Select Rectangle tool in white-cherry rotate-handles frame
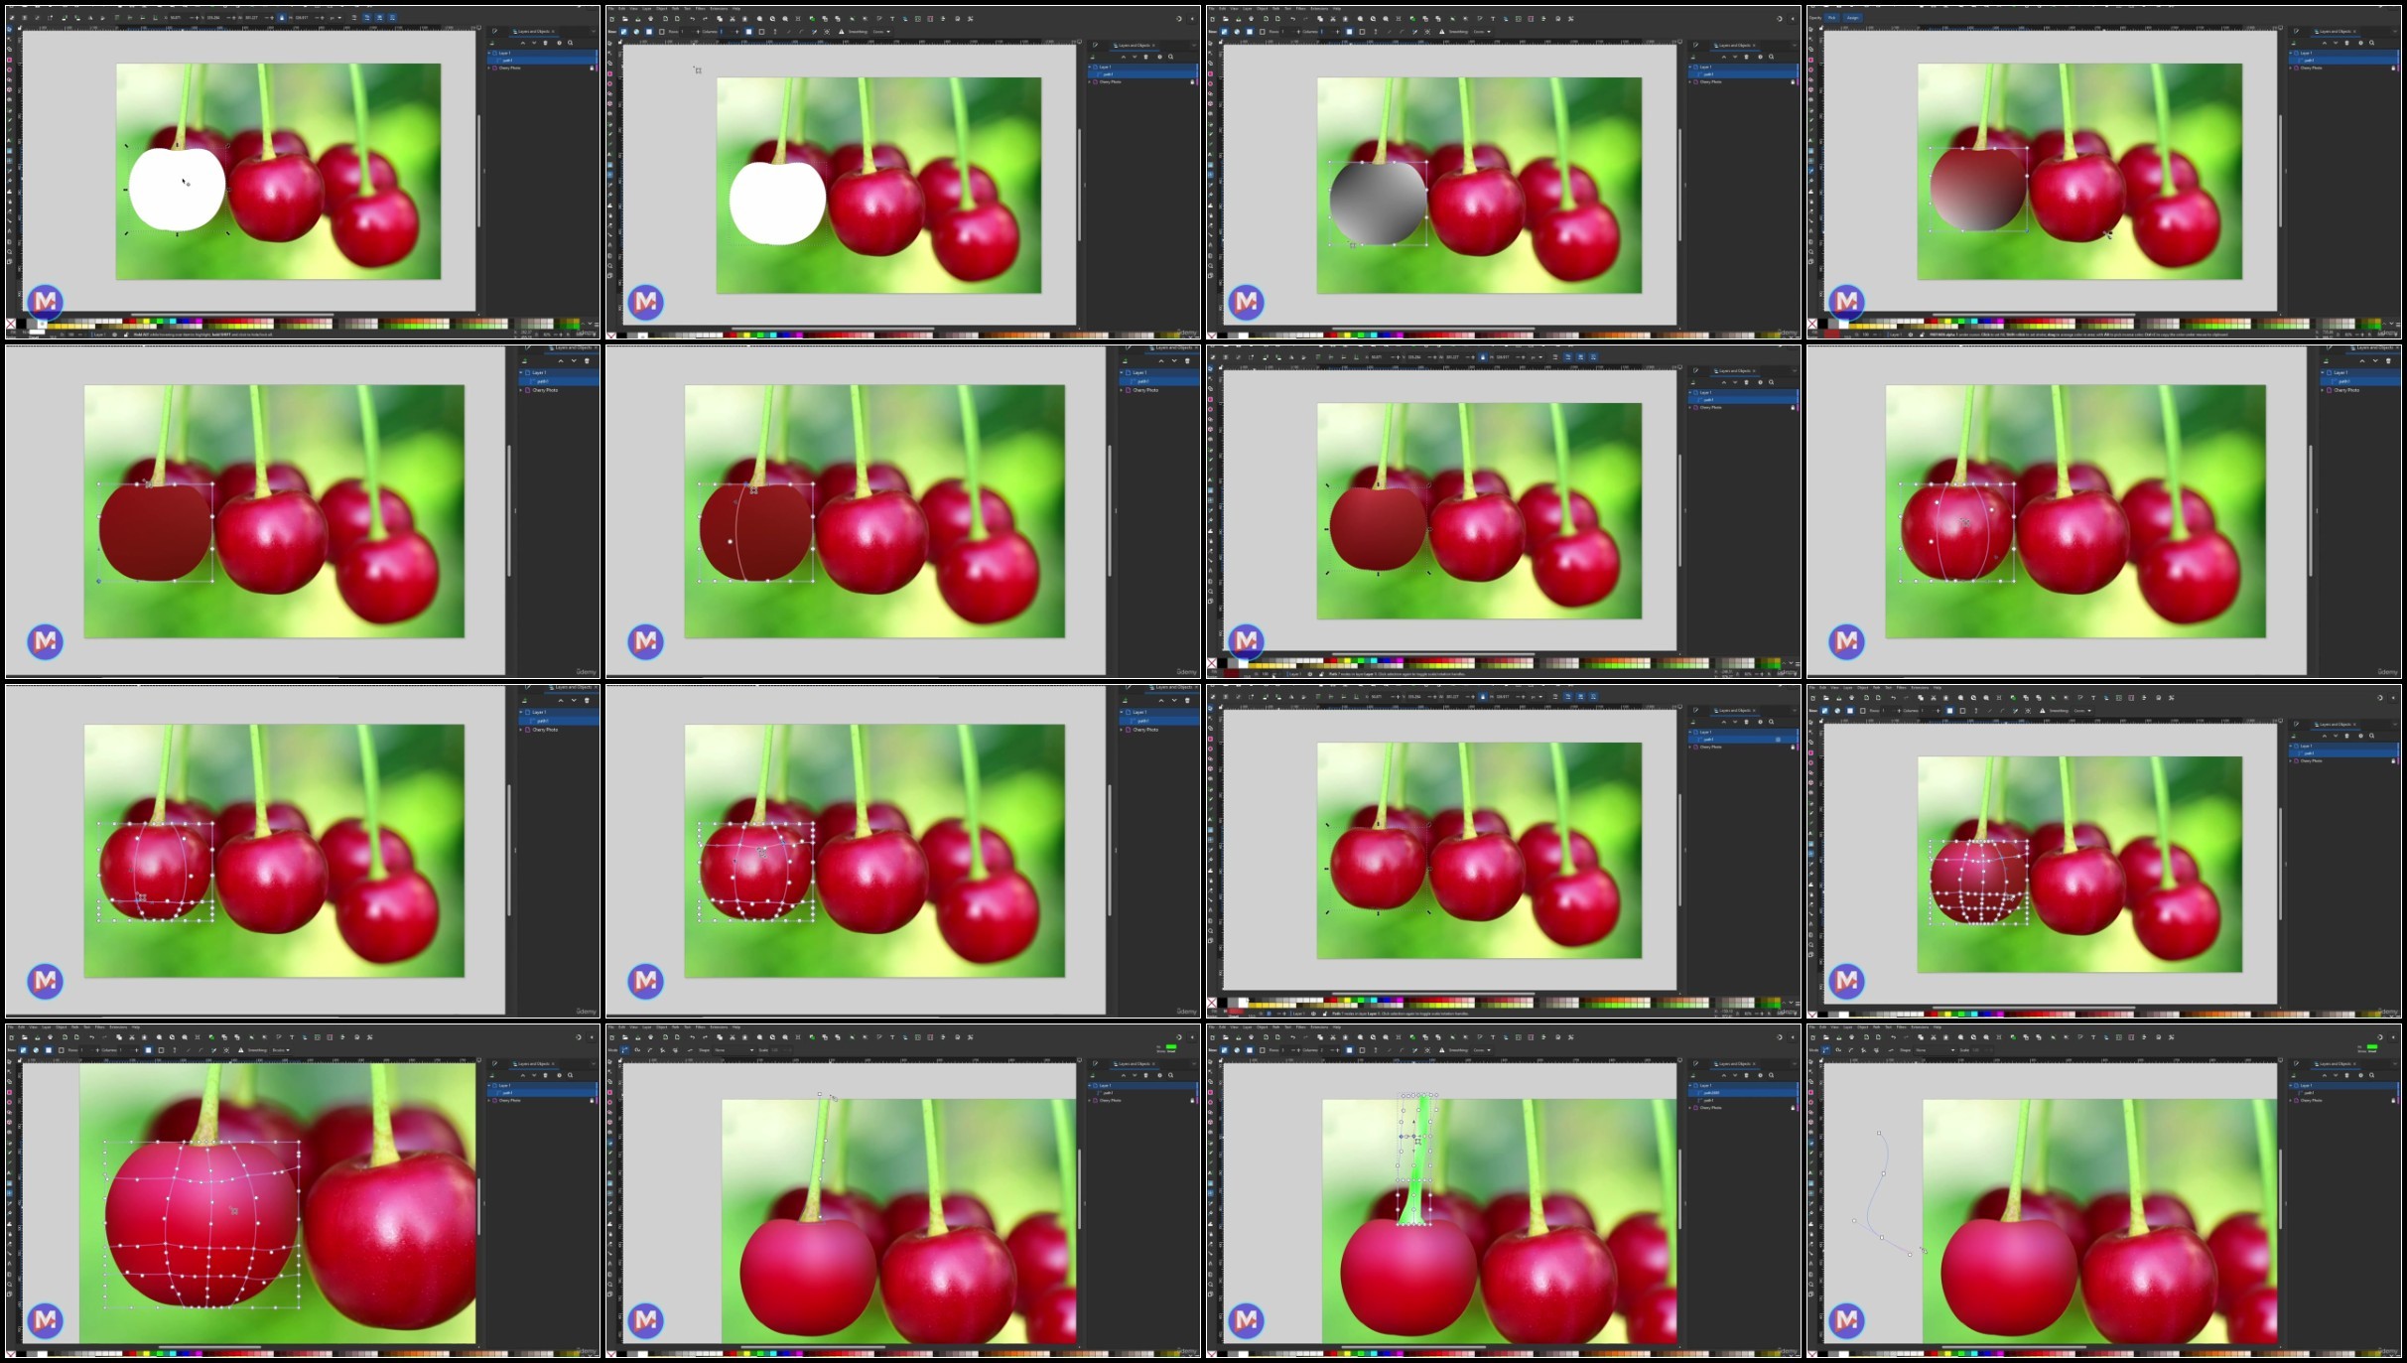 point(9,60)
